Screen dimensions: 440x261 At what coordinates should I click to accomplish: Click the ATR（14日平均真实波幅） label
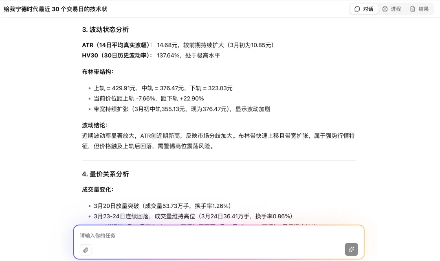[x=117, y=45]
